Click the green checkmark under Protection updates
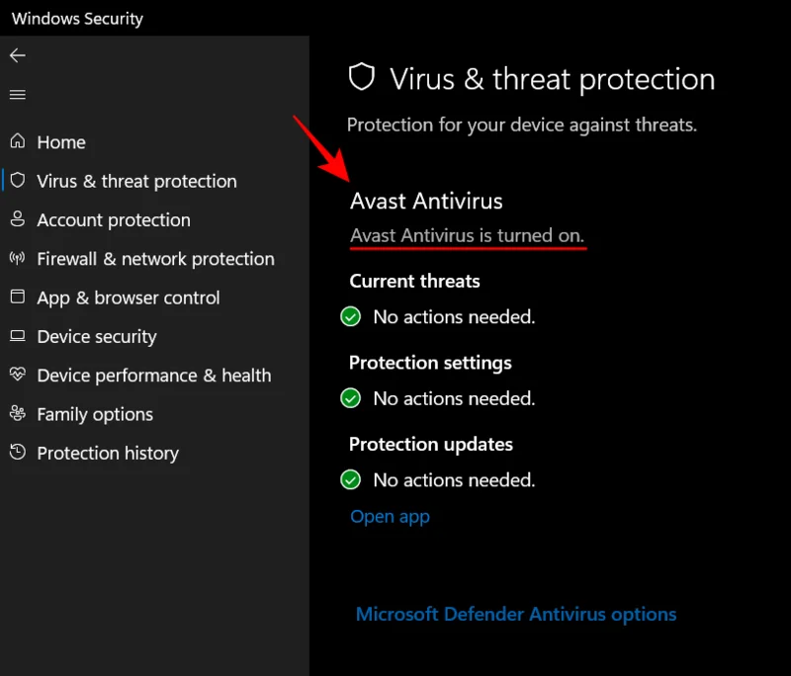The height and width of the screenshot is (676, 791). coord(351,479)
